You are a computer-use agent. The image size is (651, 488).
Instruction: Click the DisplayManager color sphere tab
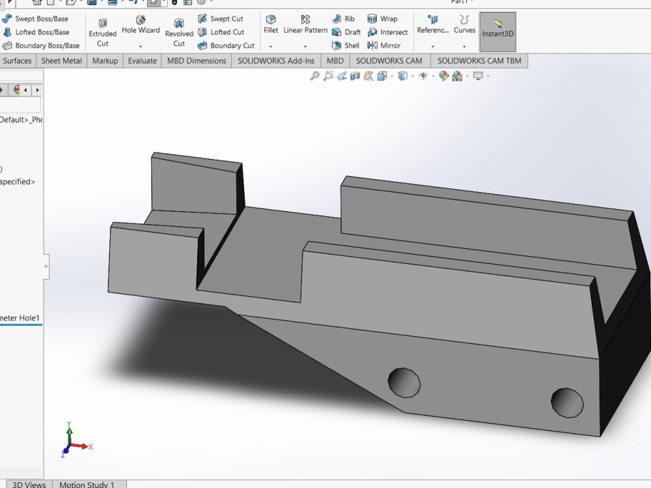(17, 90)
